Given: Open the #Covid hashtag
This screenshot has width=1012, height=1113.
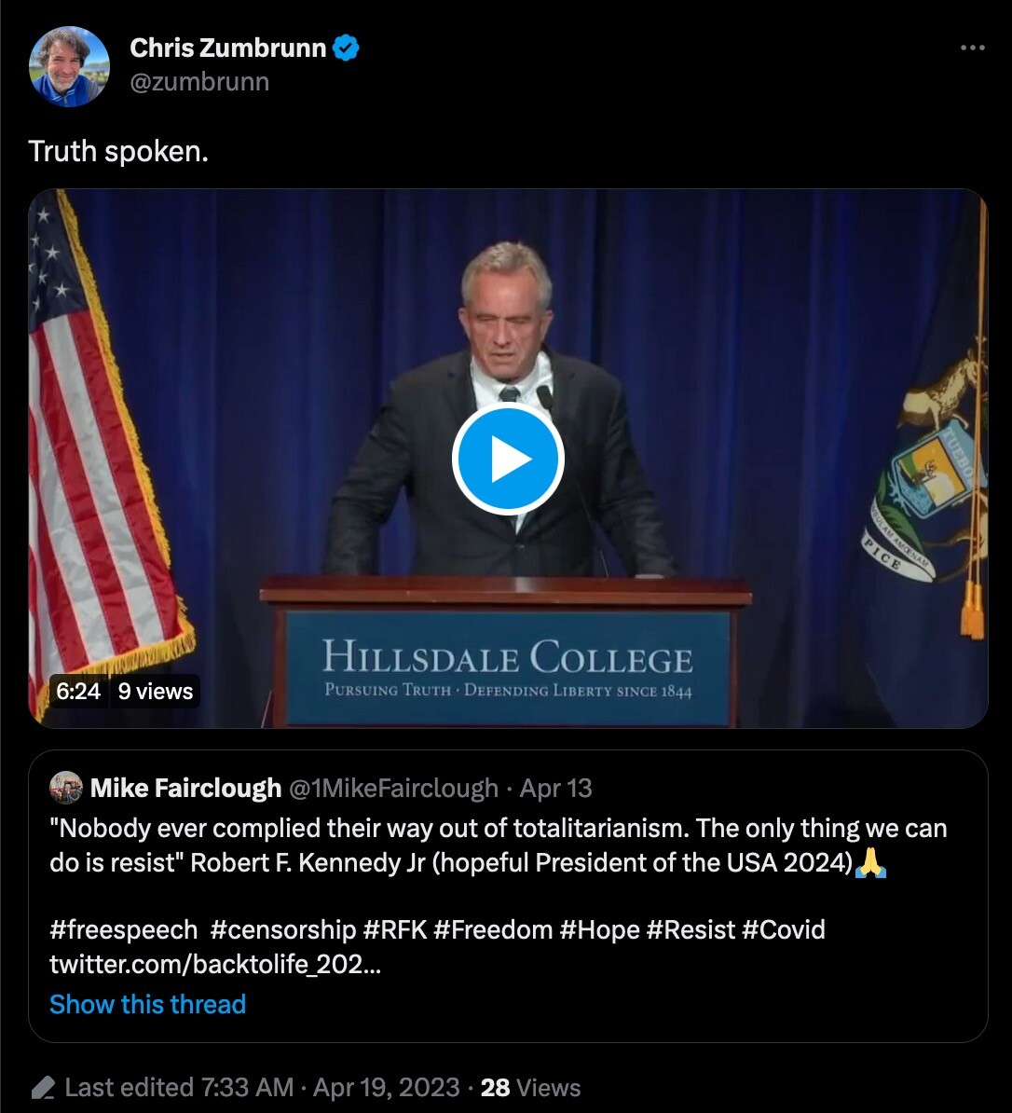Looking at the screenshot, I should tap(783, 929).
